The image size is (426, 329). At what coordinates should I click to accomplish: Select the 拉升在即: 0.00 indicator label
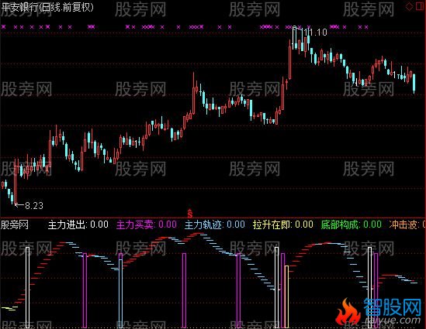(283, 224)
